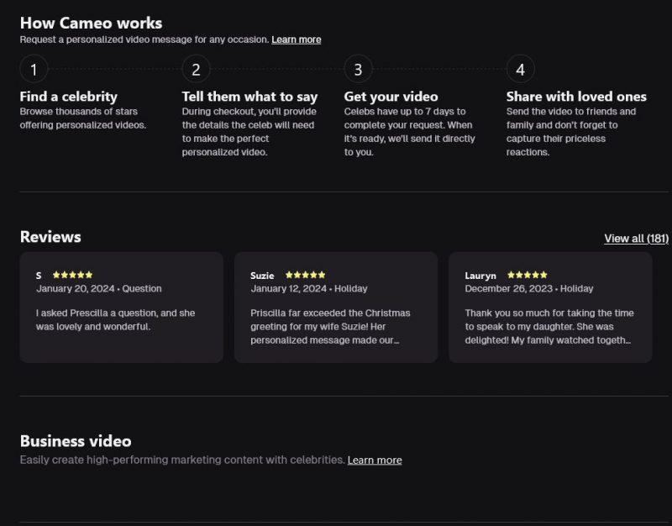This screenshot has height=526, width=672.
Task: Click the star rating on Suzie's review
Action: (305, 275)
